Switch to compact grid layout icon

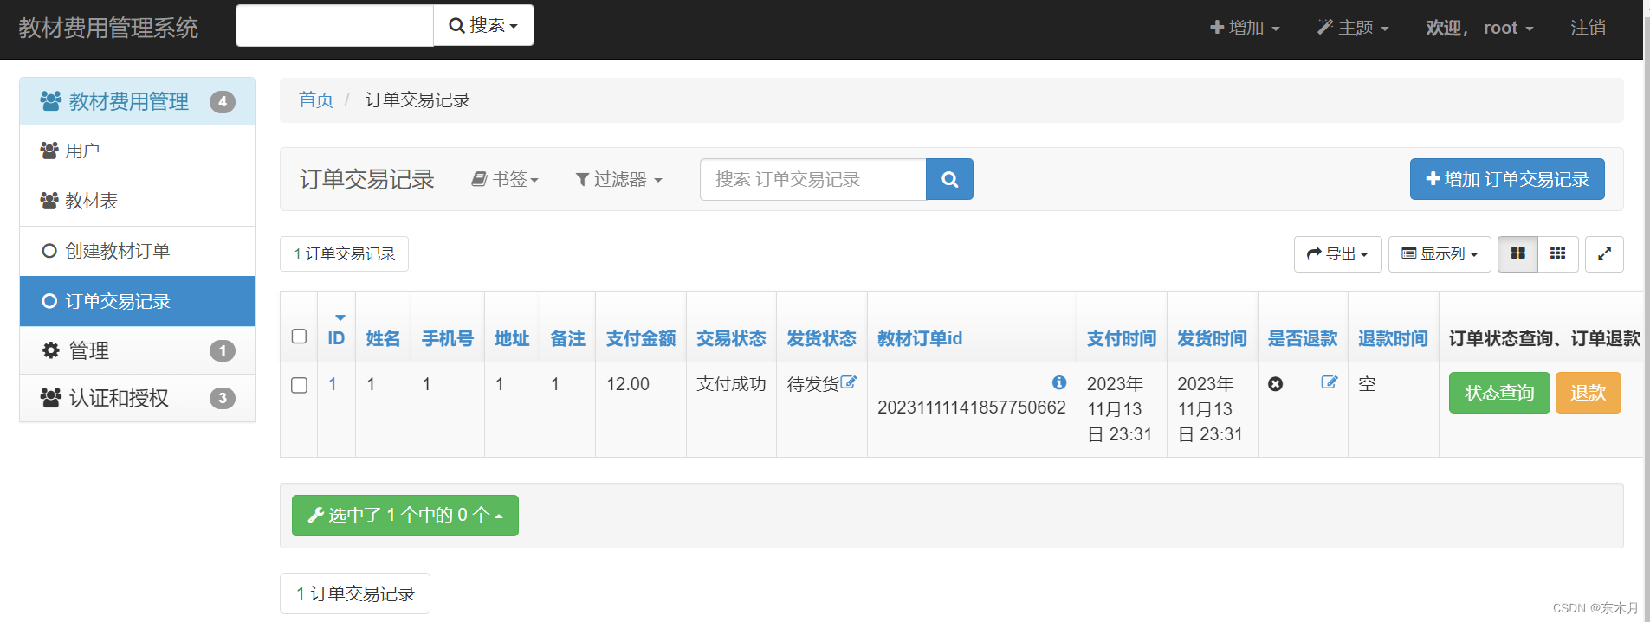[1557, 253]
